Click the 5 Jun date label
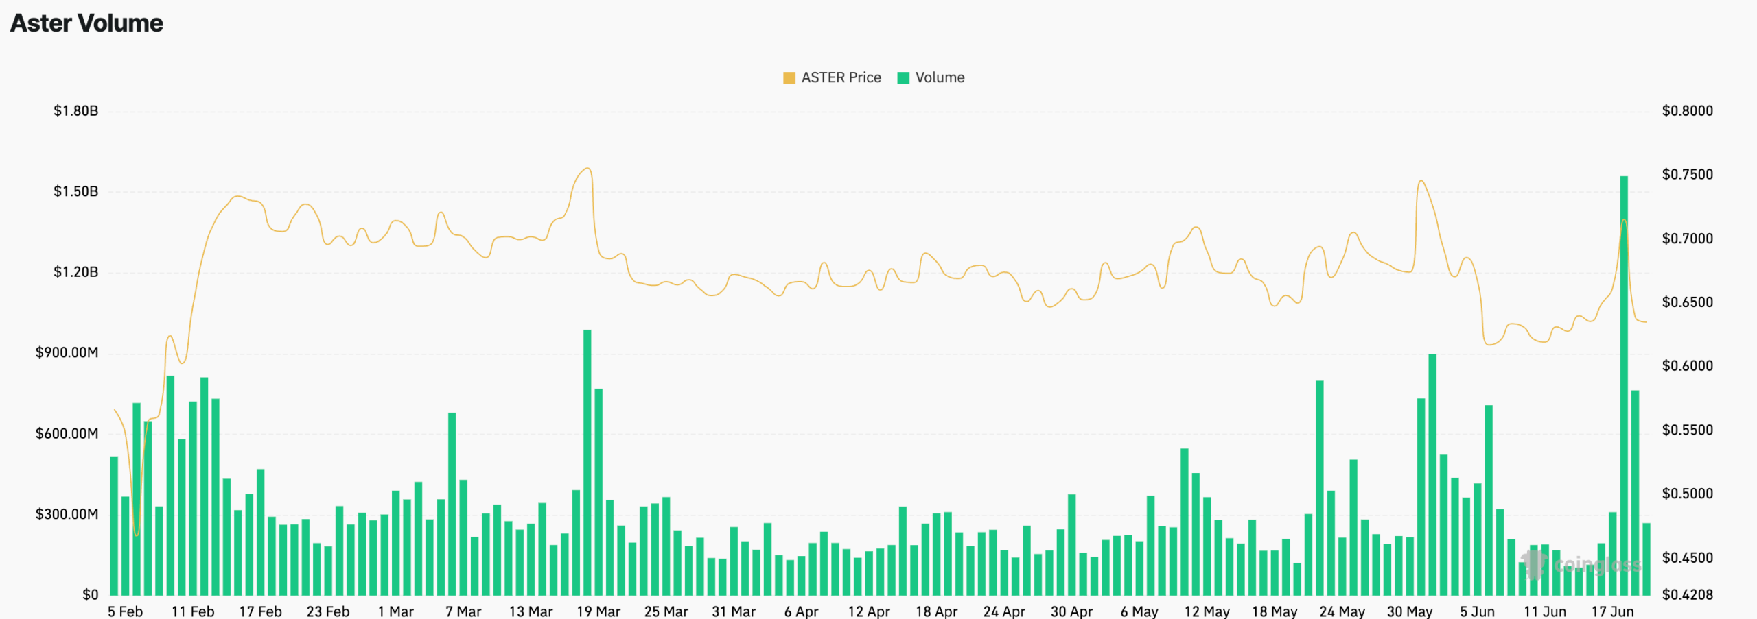 click(x=1478, y=611)
